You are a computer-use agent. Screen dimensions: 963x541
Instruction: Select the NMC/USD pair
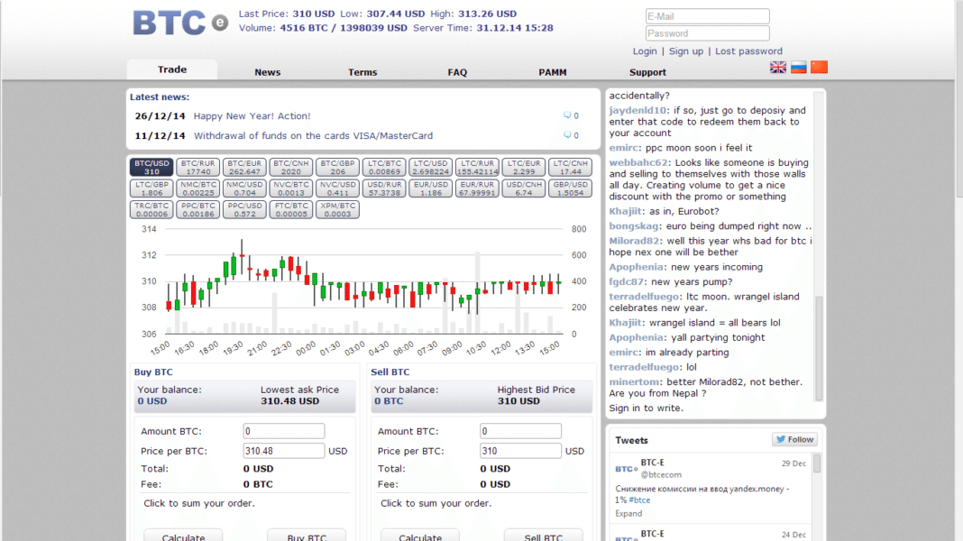pyautogui.click(x=244, y=188)
